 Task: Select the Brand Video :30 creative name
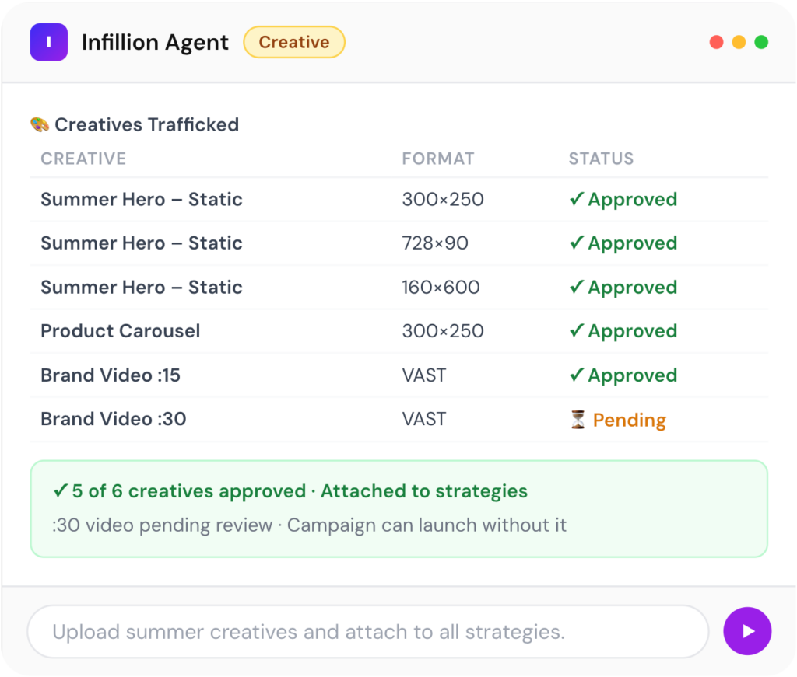pos(114,419)
